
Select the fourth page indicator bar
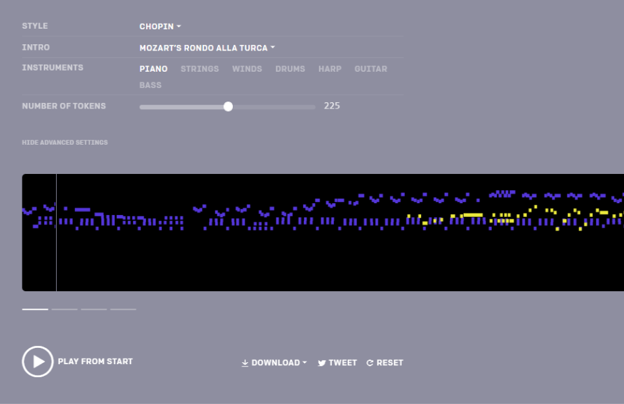pyautogui.click(x=124, y=309)
